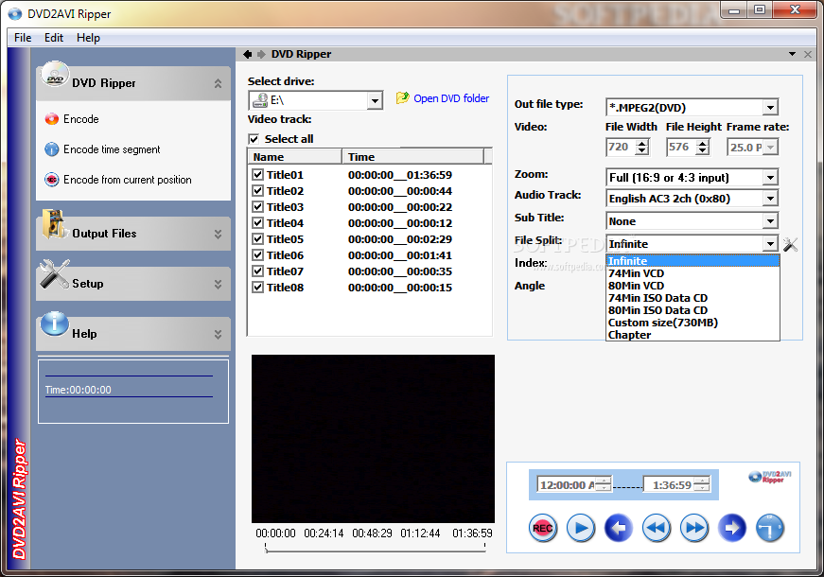This screenshot has height=577, width=824.
Task: Uncheck the Title05 checkbox
Action: [258, 238]
